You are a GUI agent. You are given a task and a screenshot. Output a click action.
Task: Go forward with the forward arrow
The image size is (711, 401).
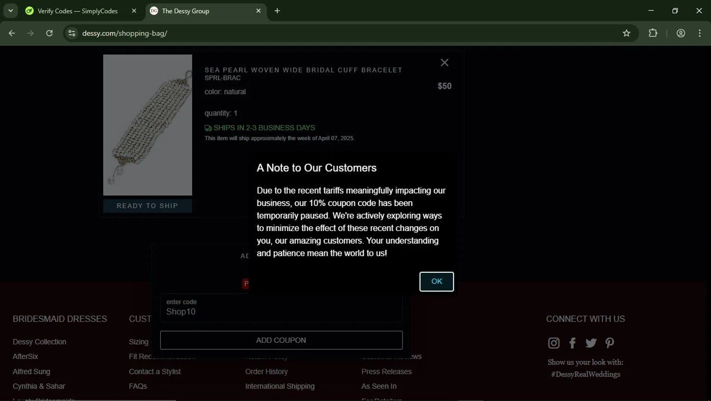coord(30,33)
